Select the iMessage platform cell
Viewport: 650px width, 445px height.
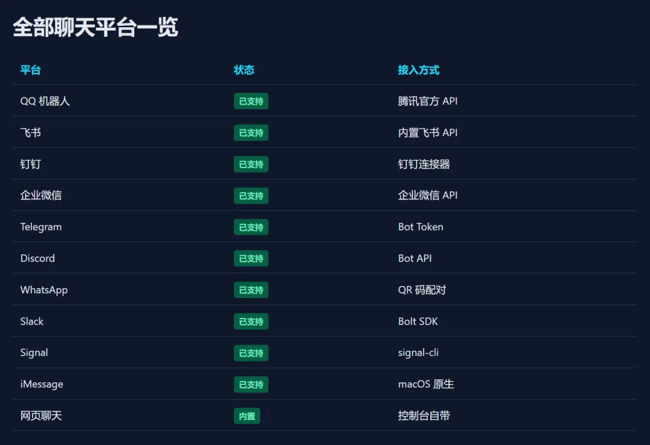[42, 384]
